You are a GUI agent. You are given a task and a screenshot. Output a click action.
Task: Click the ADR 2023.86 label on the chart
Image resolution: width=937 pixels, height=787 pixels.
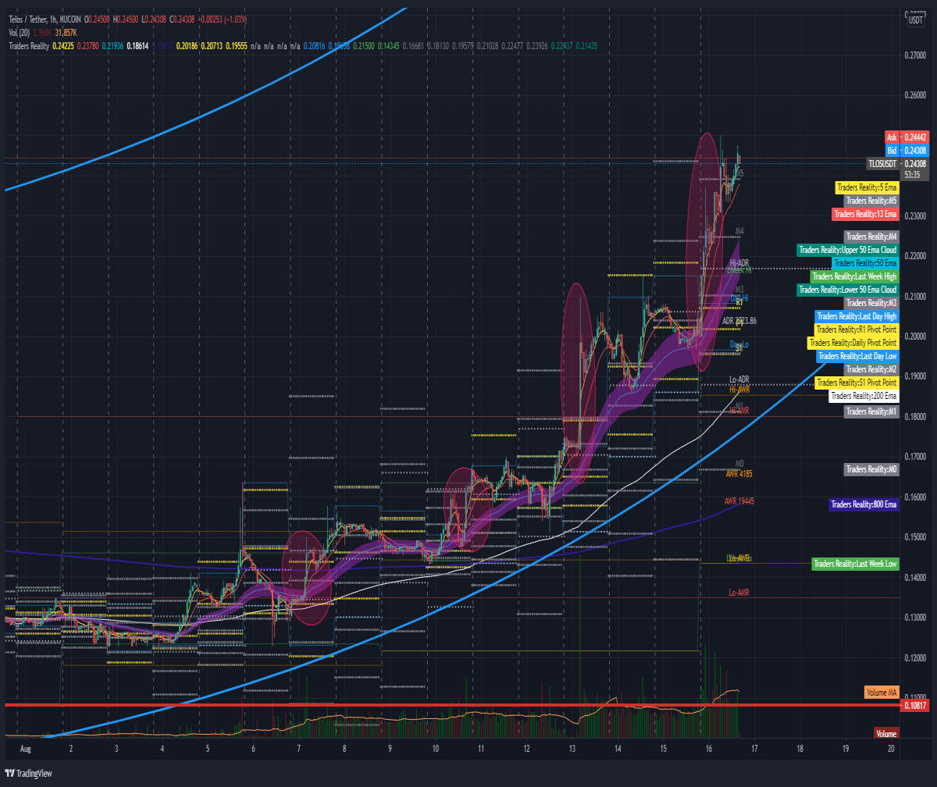pos(739,321)
